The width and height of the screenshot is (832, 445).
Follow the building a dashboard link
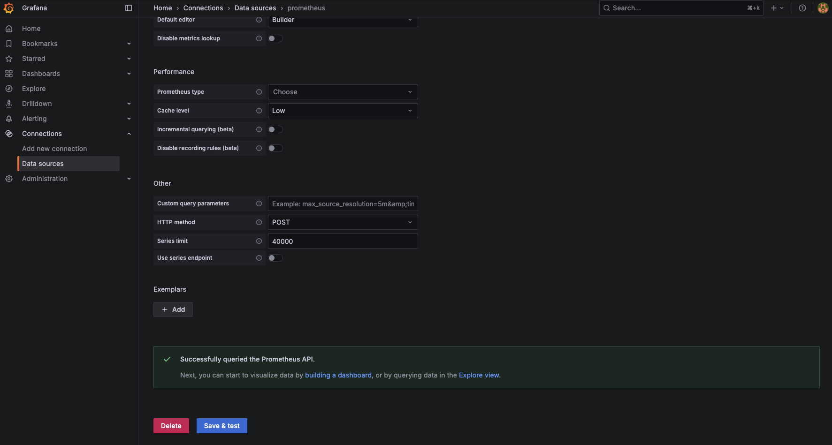(338, 375)
